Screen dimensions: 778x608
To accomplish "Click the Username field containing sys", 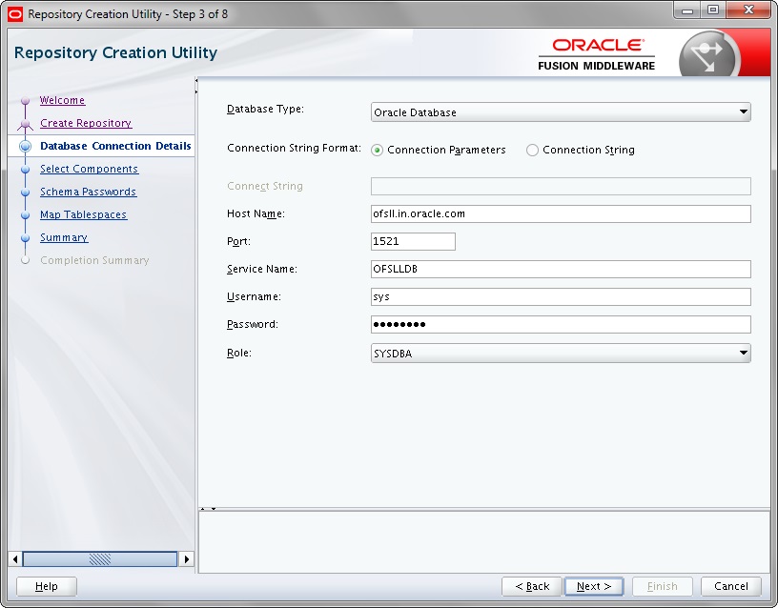I will click(x=561, y=296).
